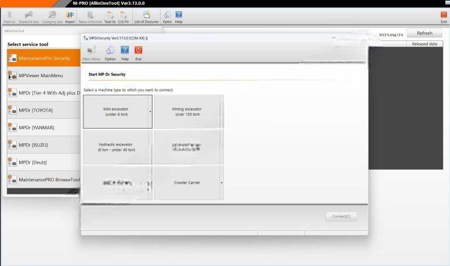Click the Start to toolbar icon
Viewport: 450px width, 266px height.
tap(9, 17)
